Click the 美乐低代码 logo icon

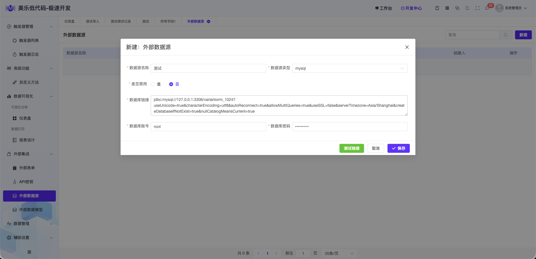tap(10, 8)
